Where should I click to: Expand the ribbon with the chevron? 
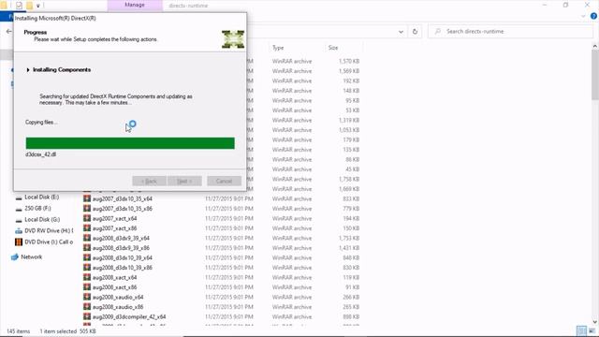(x=583, y=16)
